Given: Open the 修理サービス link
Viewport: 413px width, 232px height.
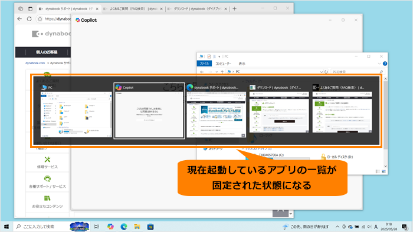Looking at the screenshot, I should pyautogui.click(x=47, y=167).
